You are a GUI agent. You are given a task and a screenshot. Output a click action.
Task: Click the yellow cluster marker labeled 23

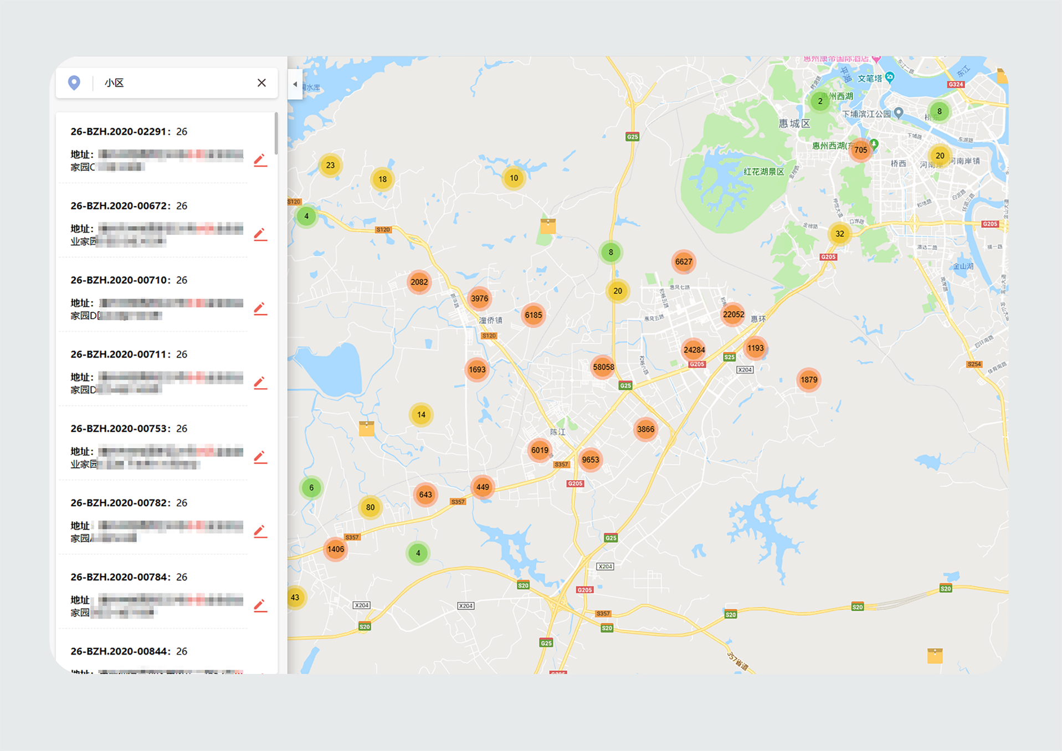coord(330,165)
